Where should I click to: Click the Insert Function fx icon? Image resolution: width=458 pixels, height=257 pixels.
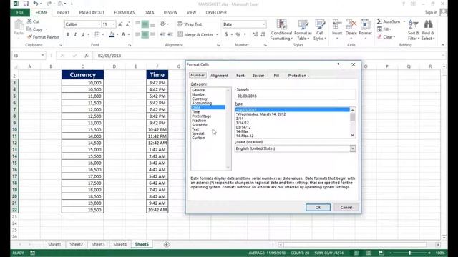tap(87, 56)
